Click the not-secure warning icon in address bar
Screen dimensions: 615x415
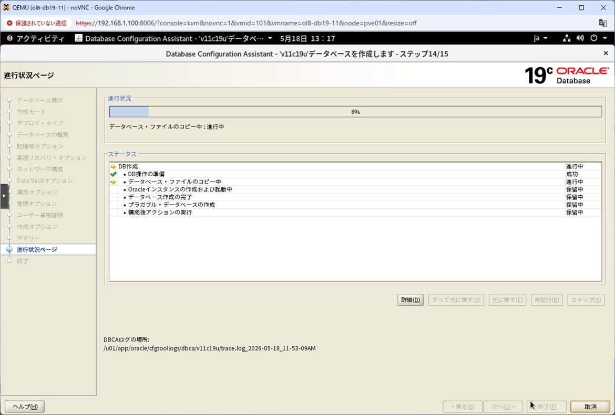tap(9, 23)
